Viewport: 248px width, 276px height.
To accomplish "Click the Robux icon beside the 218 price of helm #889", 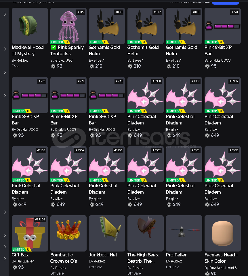I will tap(130, 66).
